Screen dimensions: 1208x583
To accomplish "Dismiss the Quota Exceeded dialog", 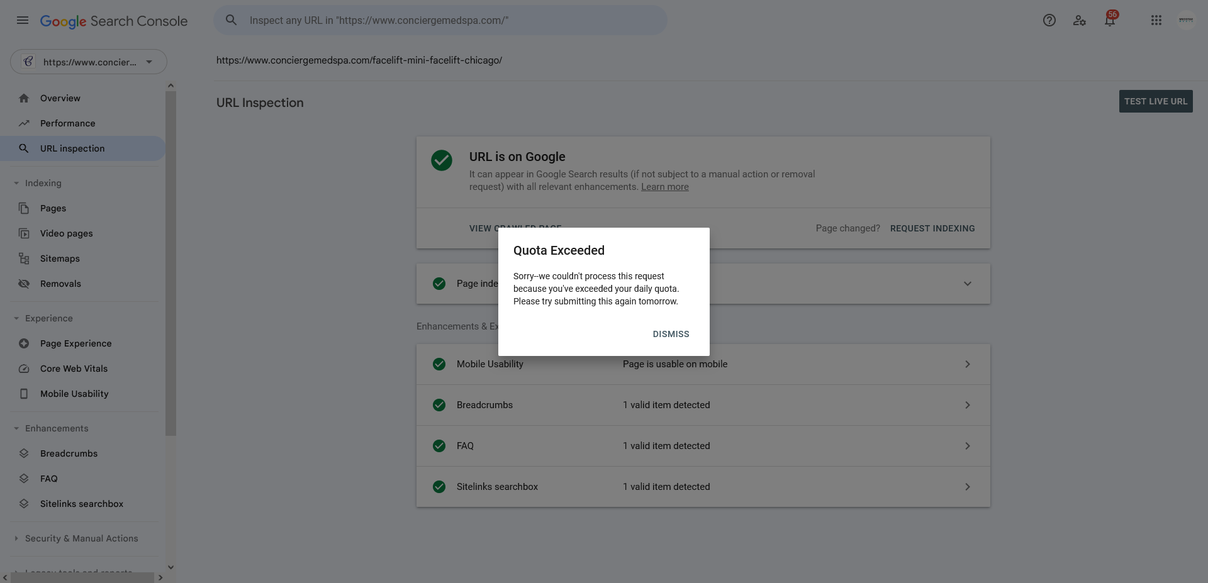I will [671, 334].
